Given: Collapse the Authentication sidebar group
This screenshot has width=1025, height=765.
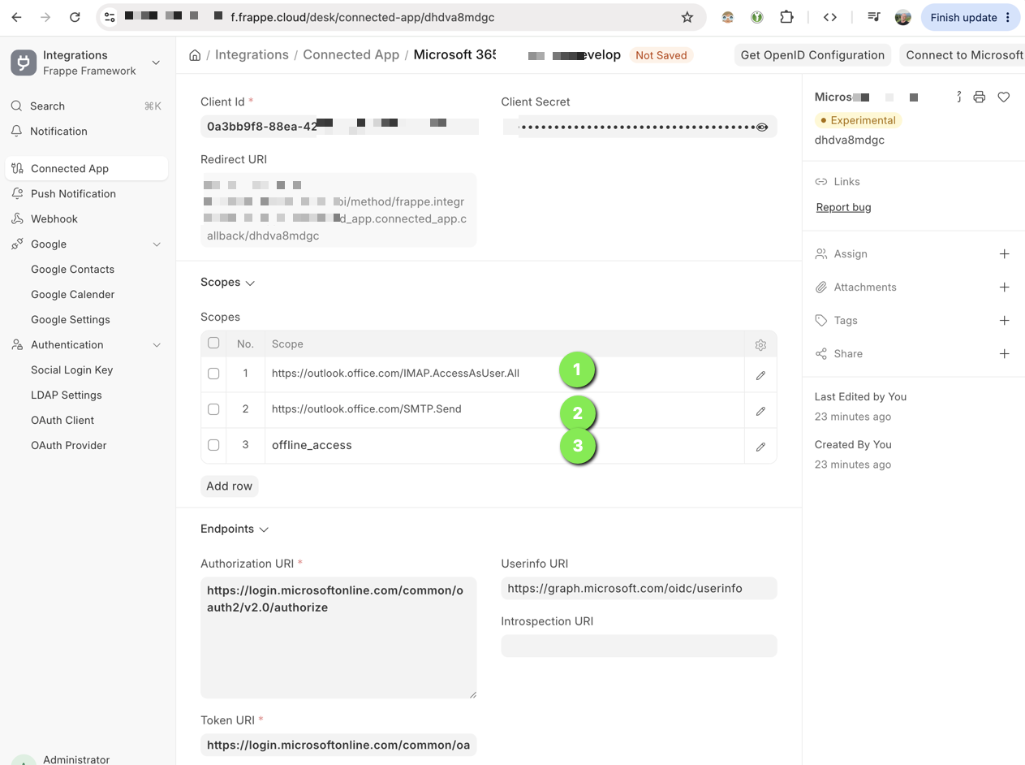Looking at the screenshot, I should pos(157,345).
